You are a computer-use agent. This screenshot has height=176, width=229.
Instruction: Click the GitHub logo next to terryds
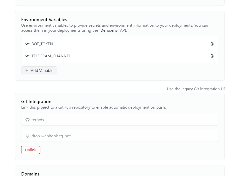point(27,120)
